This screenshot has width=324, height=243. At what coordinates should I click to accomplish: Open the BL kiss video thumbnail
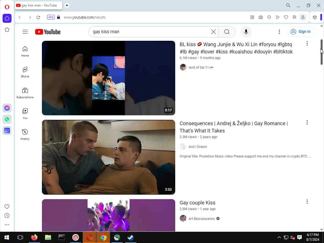point(109,78)
